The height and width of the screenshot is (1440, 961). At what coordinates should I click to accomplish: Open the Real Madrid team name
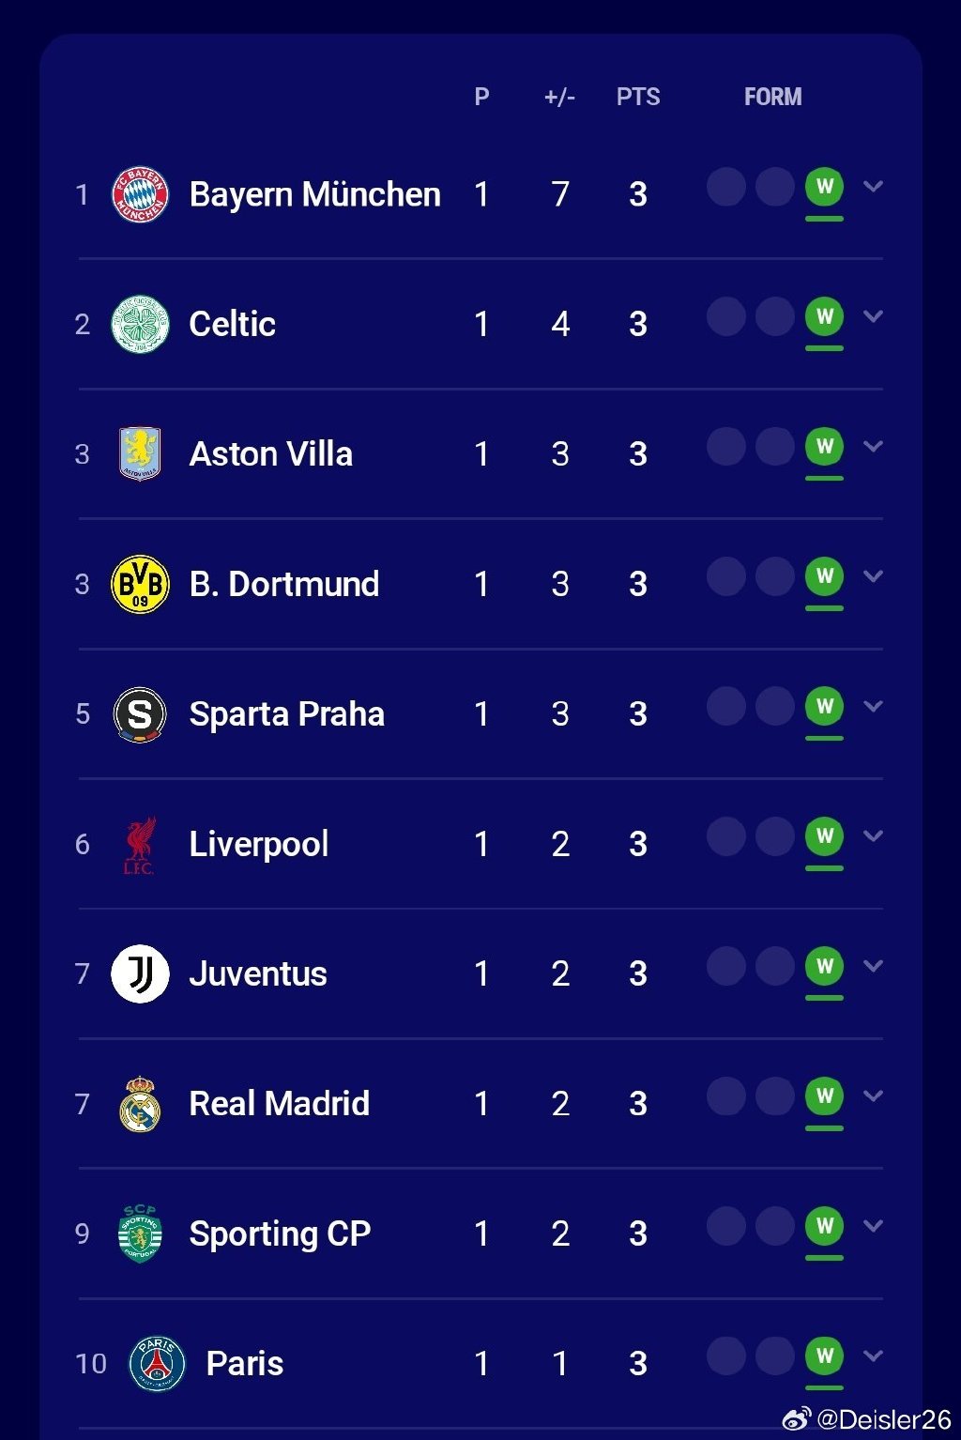coord(280,1103)
